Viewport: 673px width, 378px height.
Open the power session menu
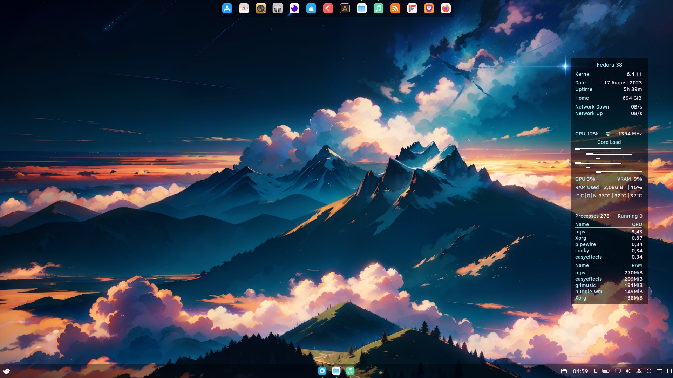coord(649,371)
